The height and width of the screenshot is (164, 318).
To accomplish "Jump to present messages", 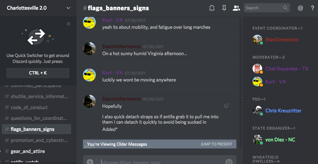I will coord(216,144).
